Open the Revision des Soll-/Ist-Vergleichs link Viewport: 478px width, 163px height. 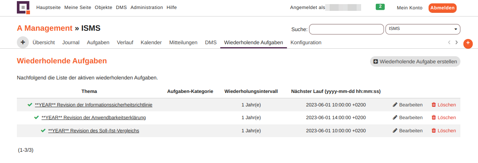[94, 131]
